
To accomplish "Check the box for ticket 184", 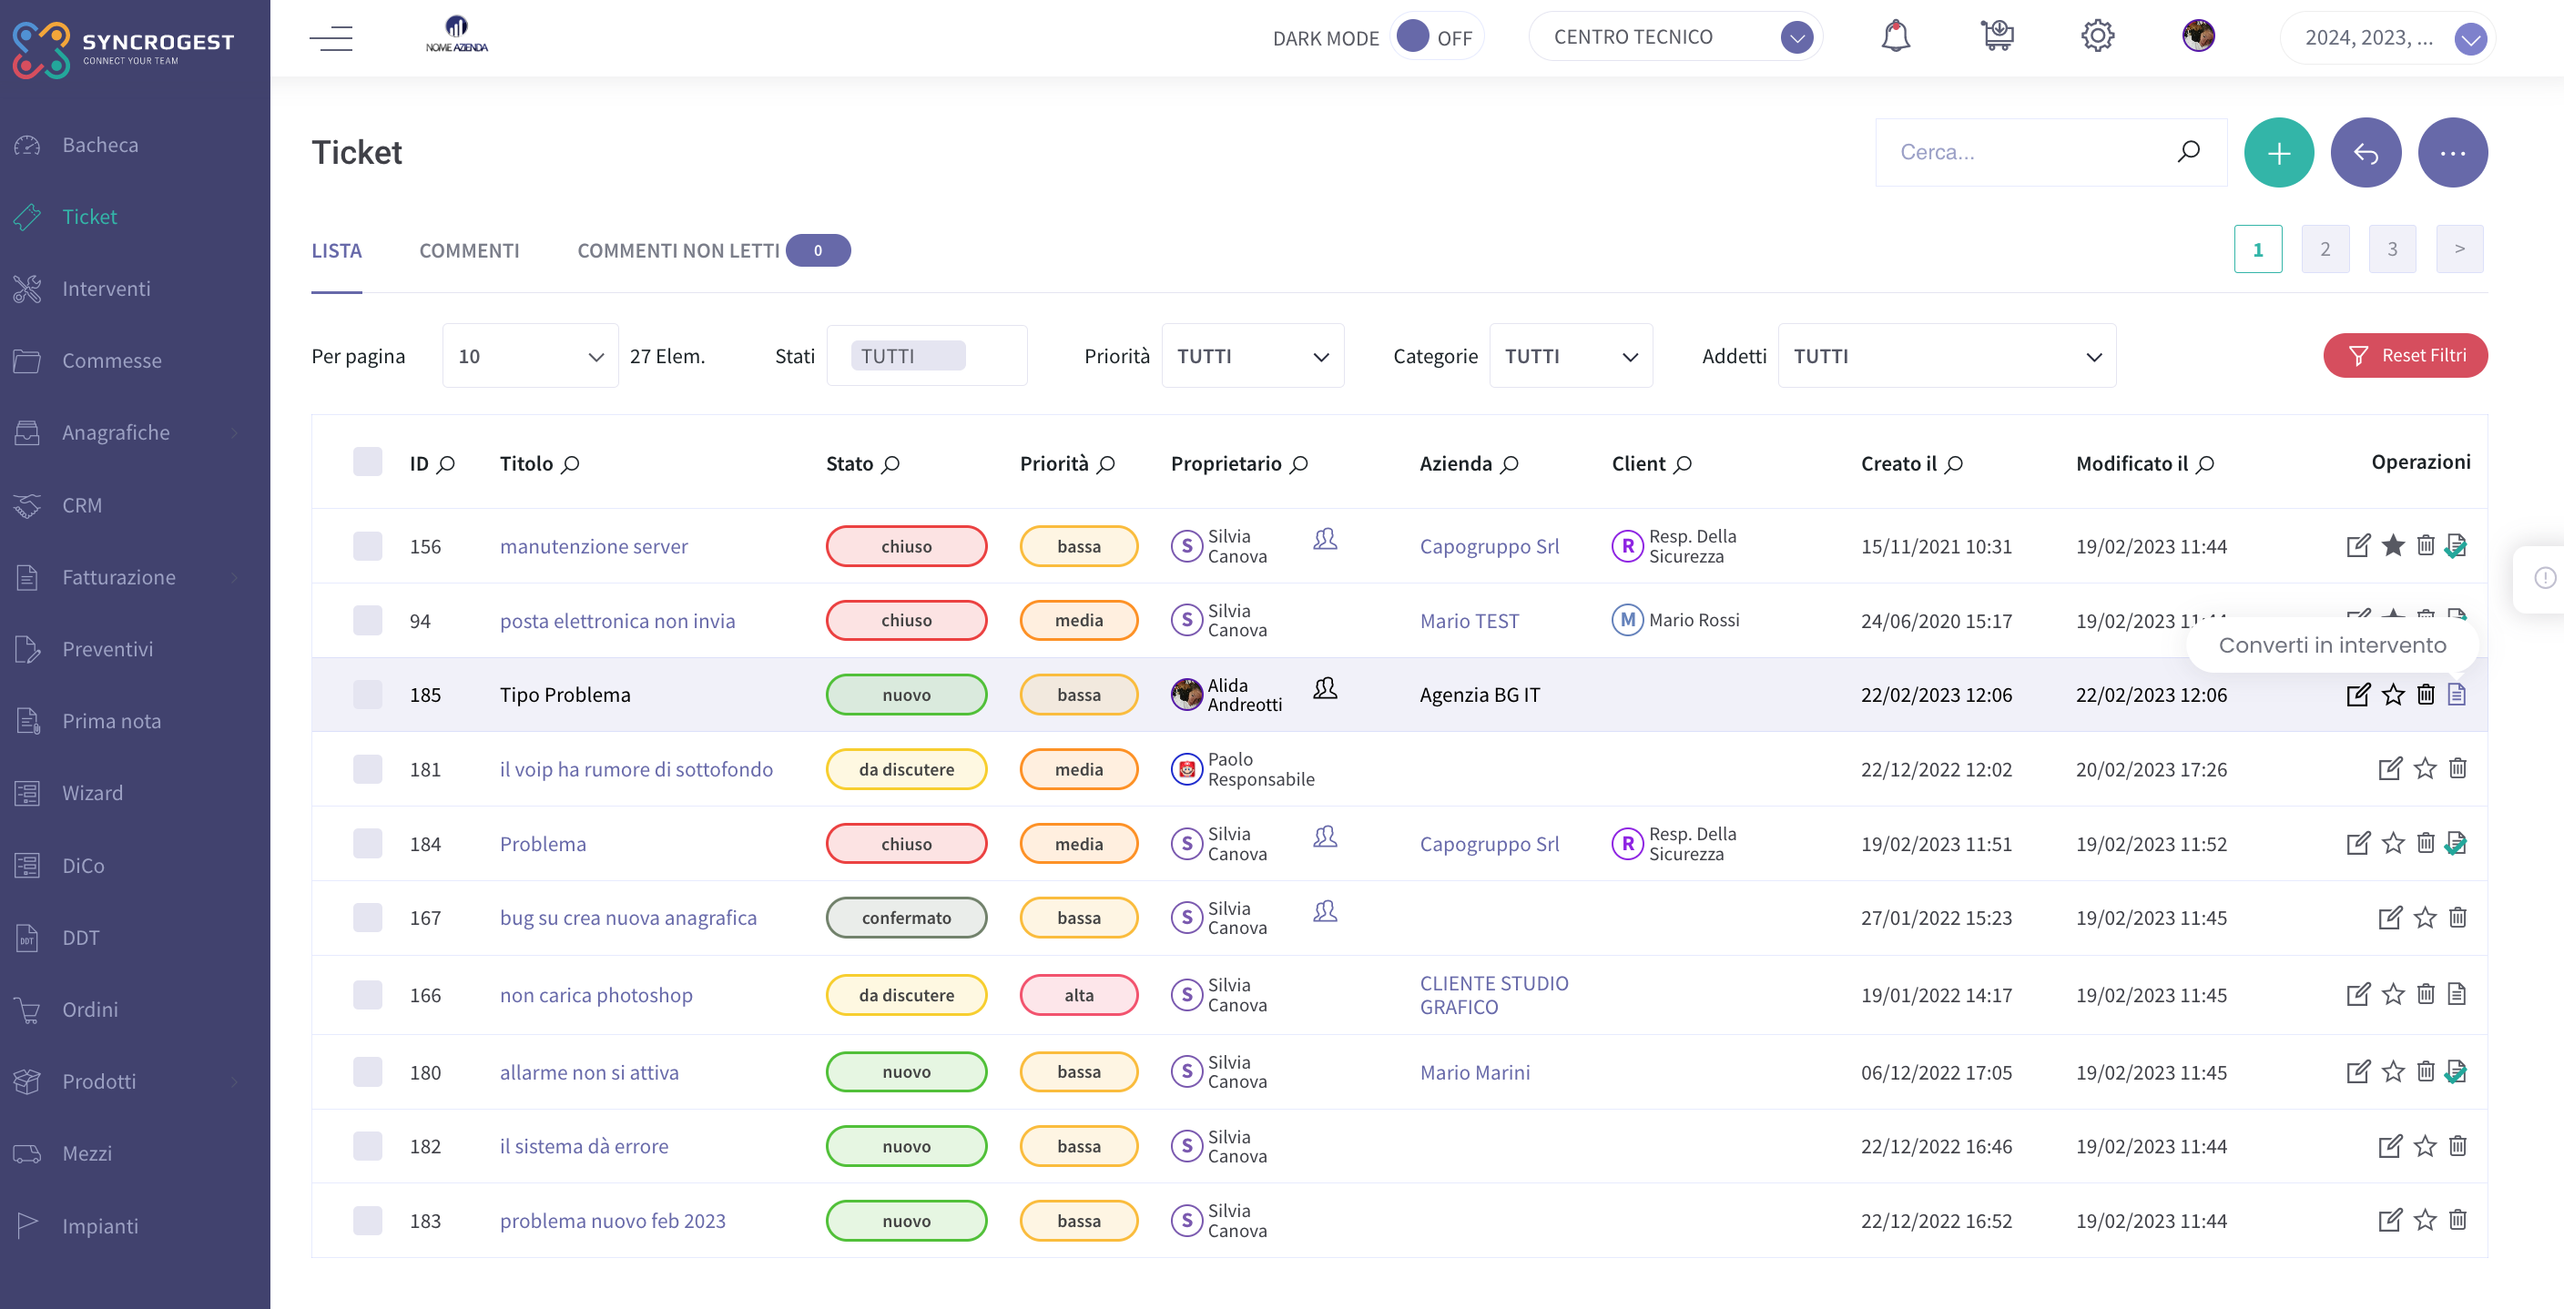I will tap(367, 843).
